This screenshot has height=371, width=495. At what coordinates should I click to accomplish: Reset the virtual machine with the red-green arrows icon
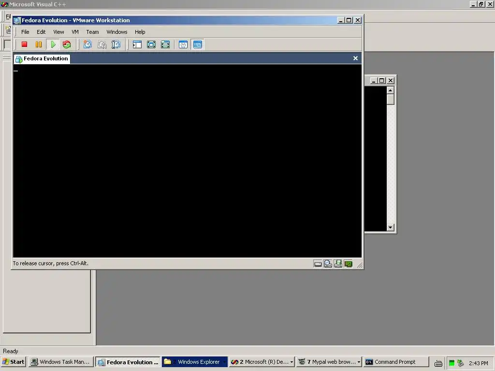tap(67, 44)
